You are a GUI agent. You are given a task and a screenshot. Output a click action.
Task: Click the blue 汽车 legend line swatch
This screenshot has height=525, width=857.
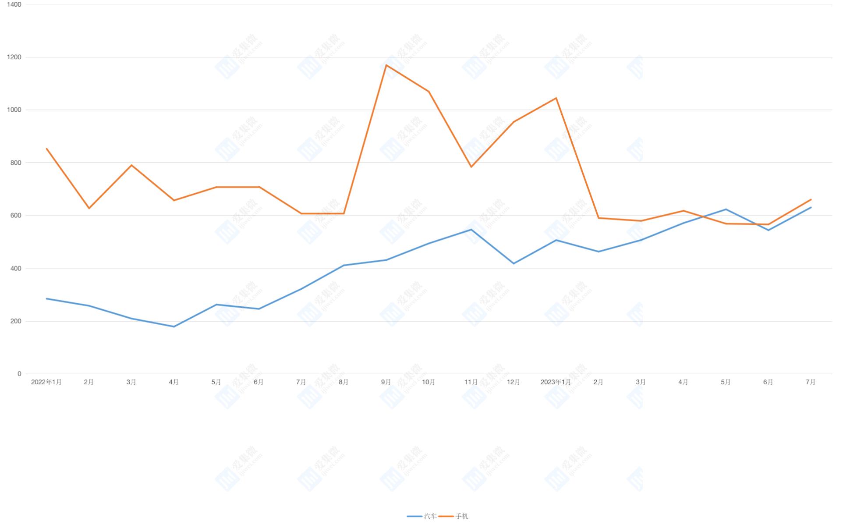pyautogui.click(x=414, y=516)
